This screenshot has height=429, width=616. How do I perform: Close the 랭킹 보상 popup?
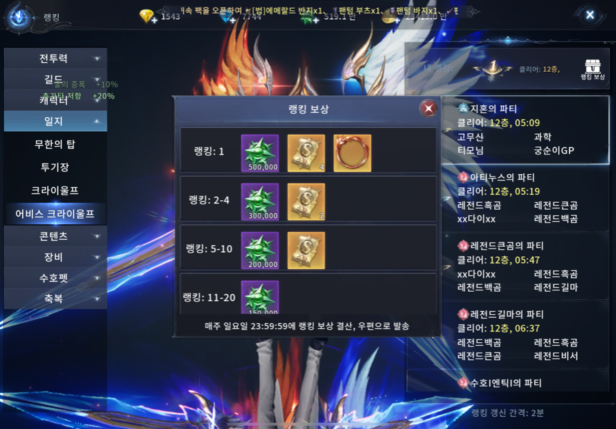[428, 108]
